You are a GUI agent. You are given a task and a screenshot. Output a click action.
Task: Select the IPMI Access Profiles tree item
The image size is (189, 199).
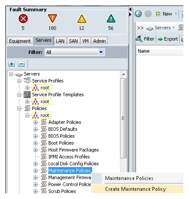(x=69, y=157)
